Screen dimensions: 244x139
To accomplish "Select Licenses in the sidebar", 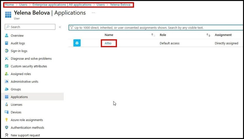I will 17,105.
